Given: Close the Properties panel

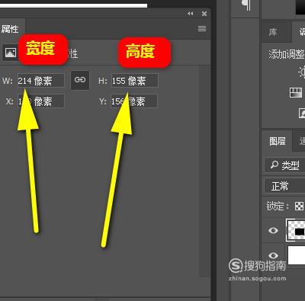Looking at the screenshot, I should 204,14.
